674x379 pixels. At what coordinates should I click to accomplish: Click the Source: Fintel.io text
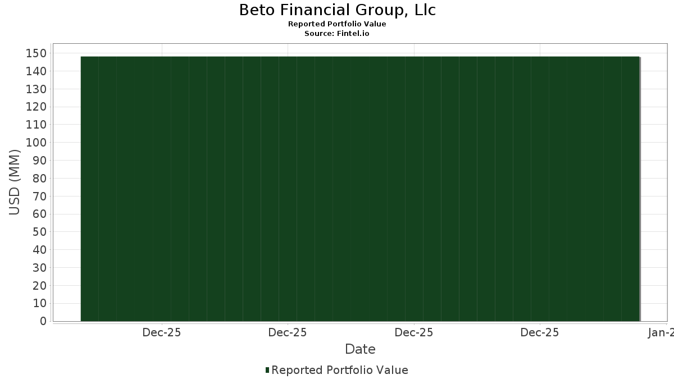click(x=337, y=34)
